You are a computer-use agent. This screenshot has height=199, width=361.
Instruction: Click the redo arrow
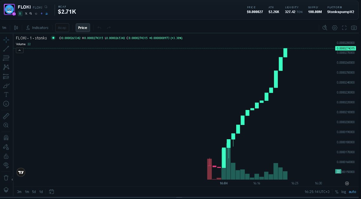click(x=109, y=28)
